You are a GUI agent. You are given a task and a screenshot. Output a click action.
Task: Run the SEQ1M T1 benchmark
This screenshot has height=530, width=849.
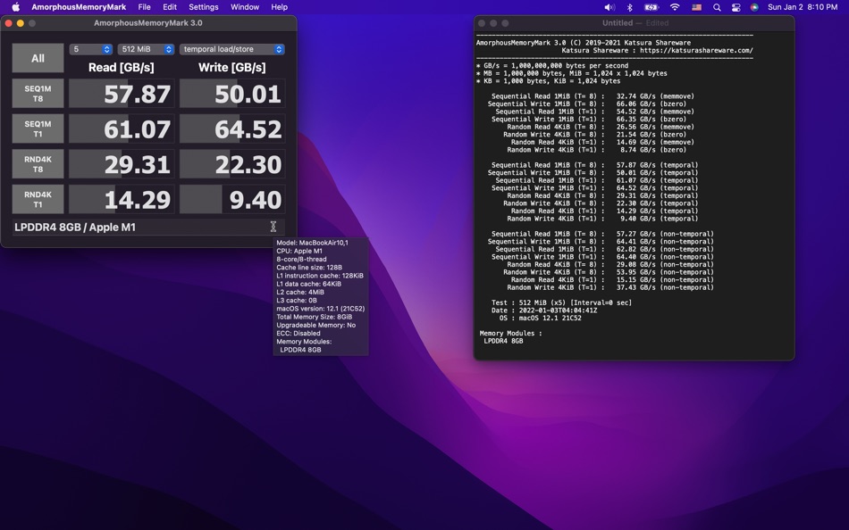pos(38,128)
